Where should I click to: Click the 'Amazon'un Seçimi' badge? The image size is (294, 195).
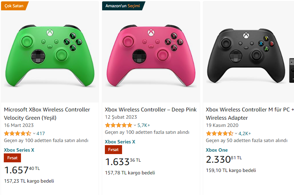(123, 6)
